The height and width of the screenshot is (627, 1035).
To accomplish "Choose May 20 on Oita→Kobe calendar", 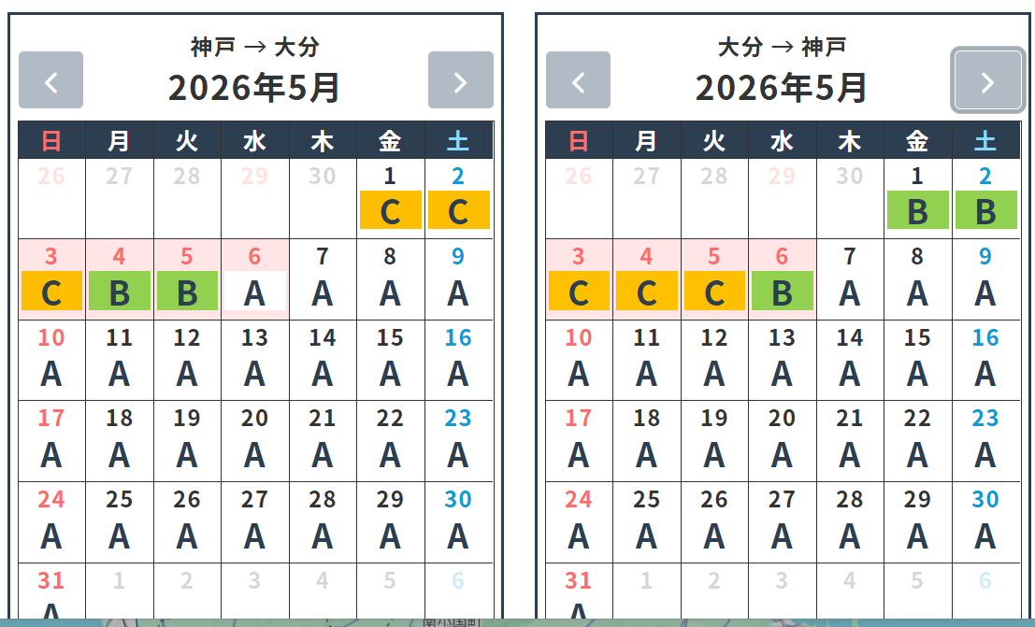I will coord(782,441).
